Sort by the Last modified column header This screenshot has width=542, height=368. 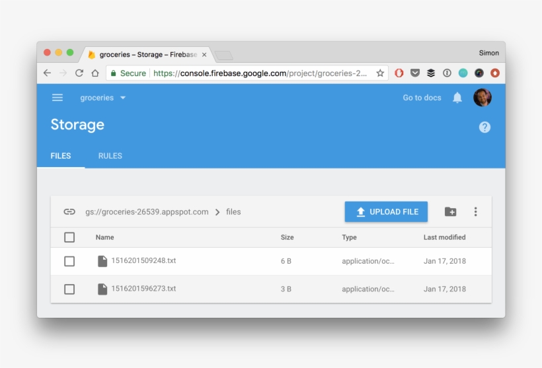tap(445, 237)
